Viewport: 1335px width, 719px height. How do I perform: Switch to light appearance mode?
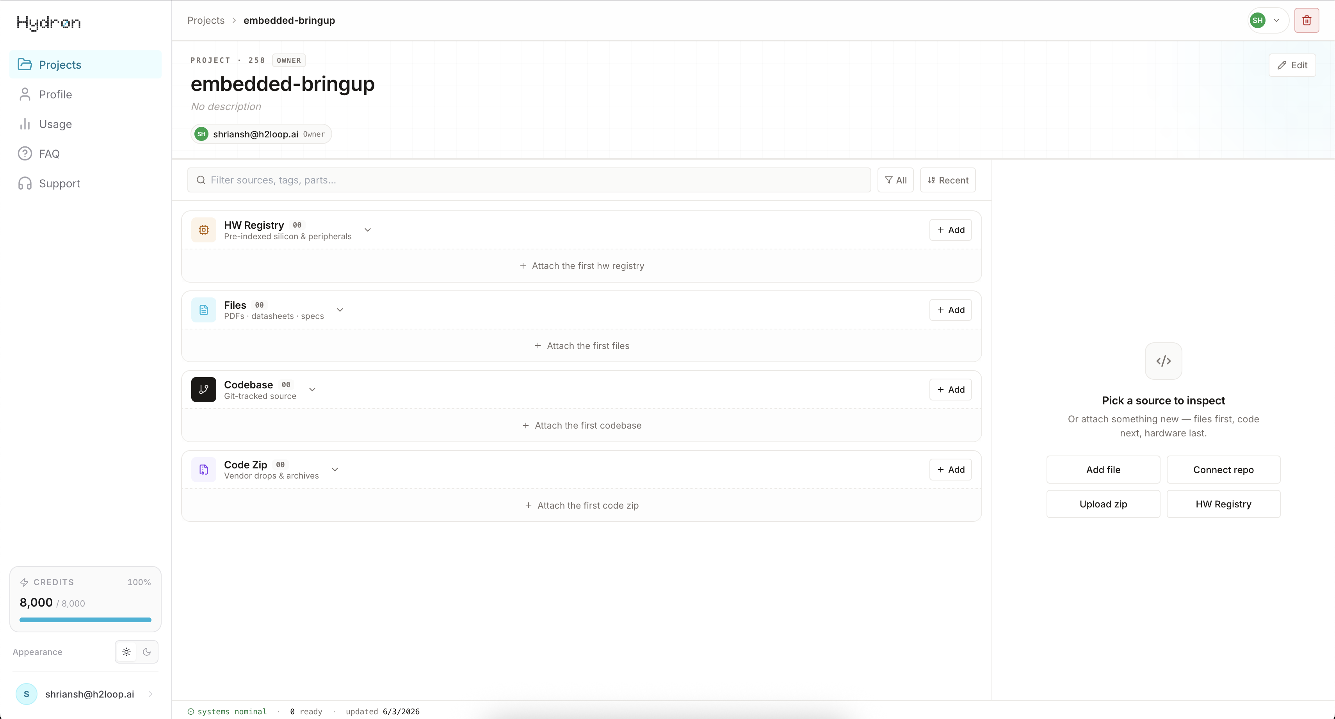126,652
